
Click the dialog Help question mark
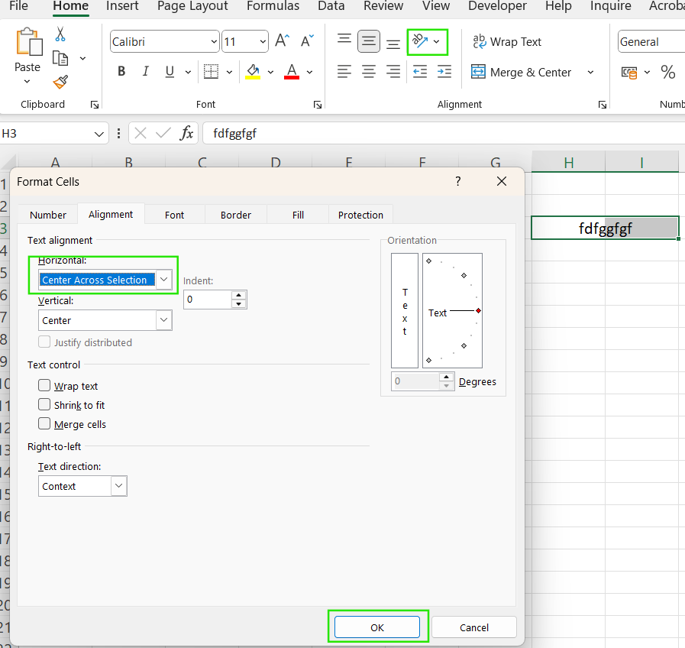point(458,181)
